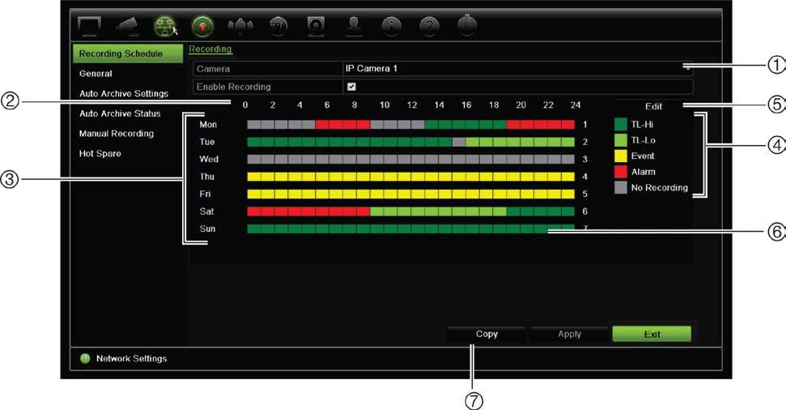Click the Edit button above the legend
This screenshot has height=410, width=786.
click(653, 106)
